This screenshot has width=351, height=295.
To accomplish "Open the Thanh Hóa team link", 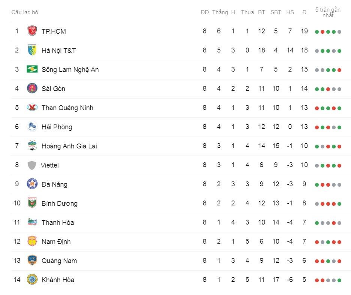I will tap(58, 223).
